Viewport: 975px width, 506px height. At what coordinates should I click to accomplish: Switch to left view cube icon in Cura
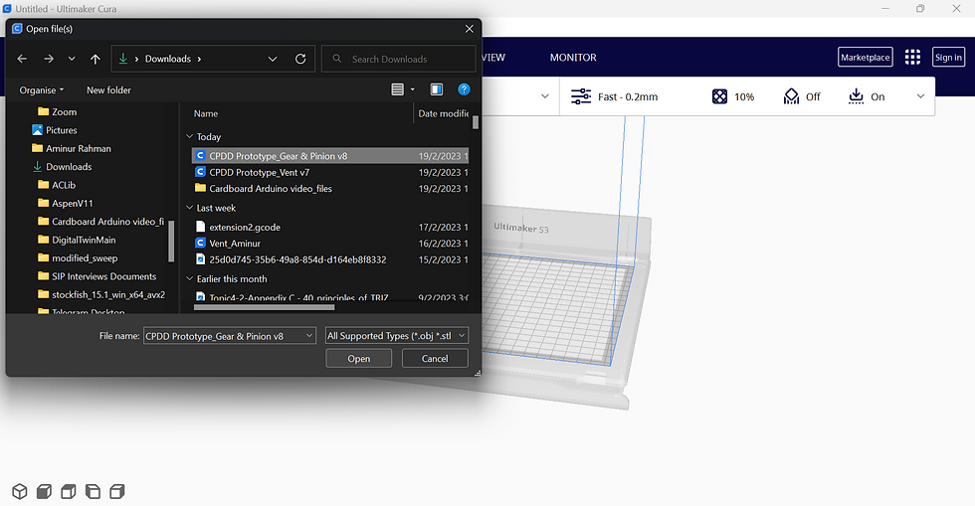click(x=93, y=492)
